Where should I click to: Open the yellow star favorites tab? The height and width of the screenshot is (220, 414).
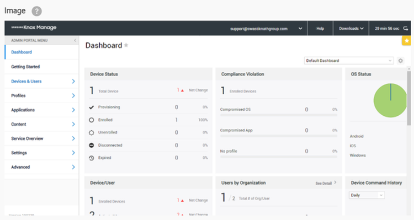[x=406, y=41]
